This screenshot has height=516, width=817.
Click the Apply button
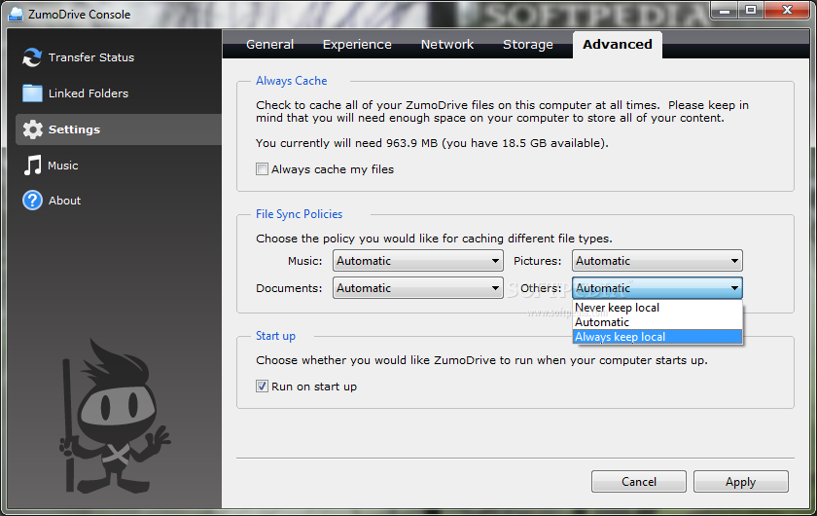(x=740, y=482)
